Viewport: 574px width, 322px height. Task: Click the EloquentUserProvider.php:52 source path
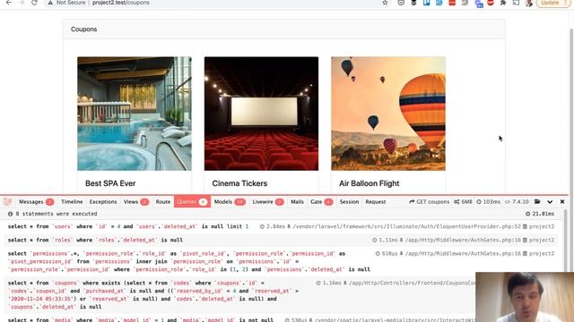pos(406,226)
